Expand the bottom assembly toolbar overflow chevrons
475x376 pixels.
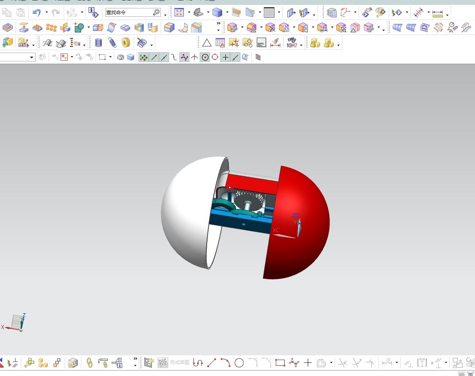click(135, 359)
